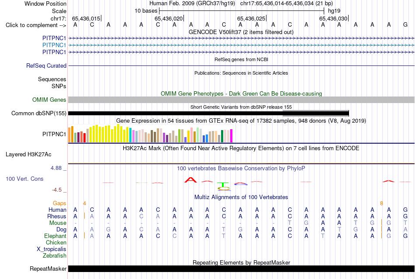Click the Gaps row label
Image resolution: width=415 pixels, height=279 pixels.
pos(59,203)
